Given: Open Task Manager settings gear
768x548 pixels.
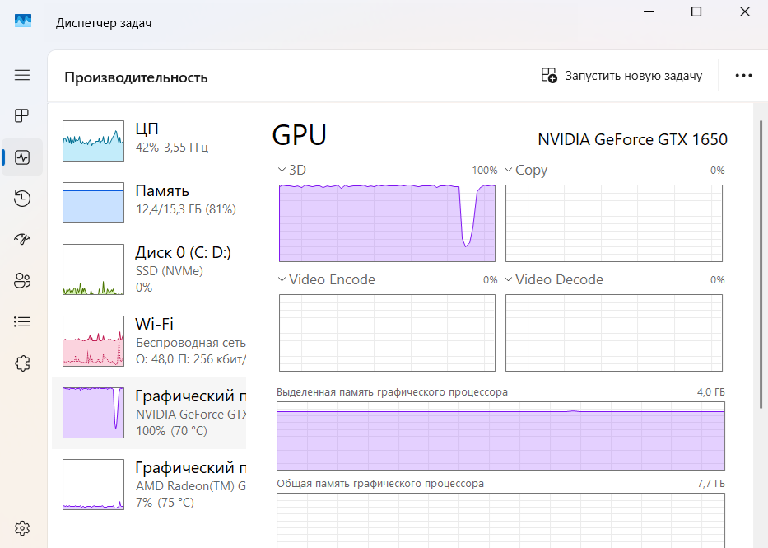Looking at the screenshot, I should click(22, 528).
